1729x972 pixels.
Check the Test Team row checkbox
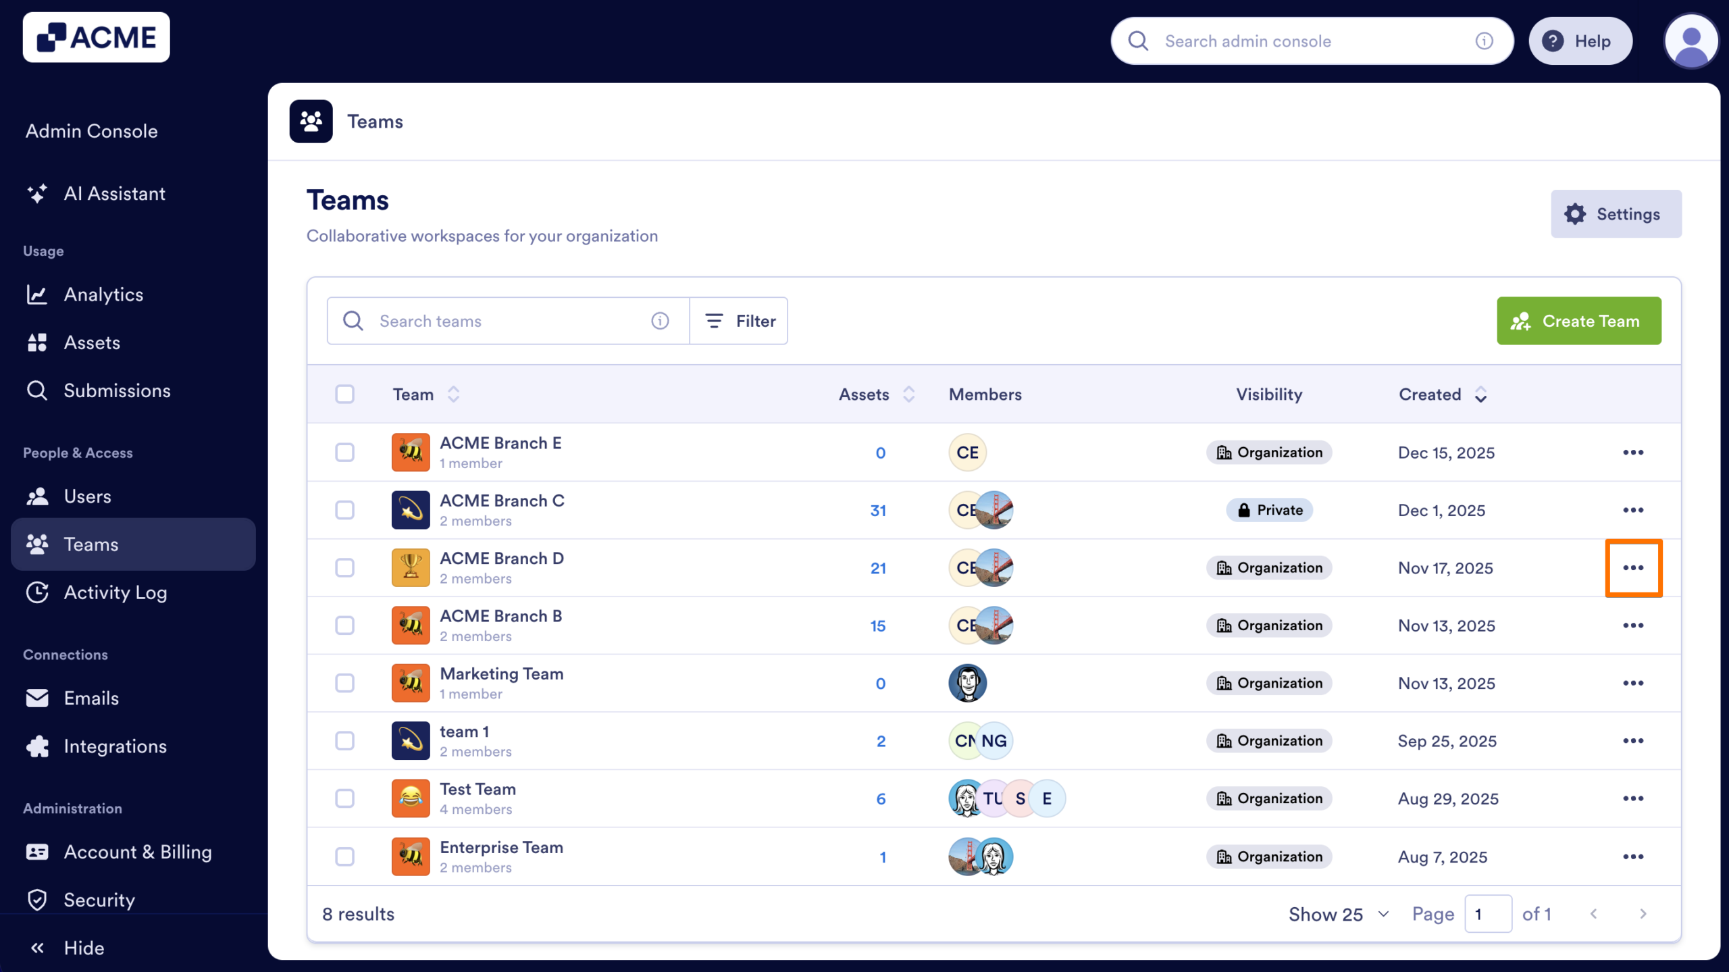coord(345,798)
